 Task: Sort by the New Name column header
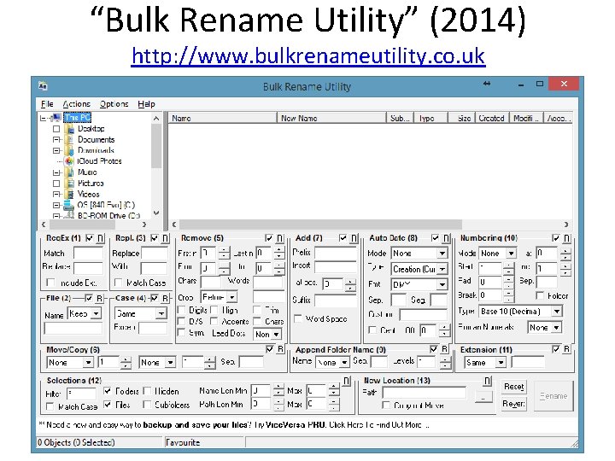[331, 118]
